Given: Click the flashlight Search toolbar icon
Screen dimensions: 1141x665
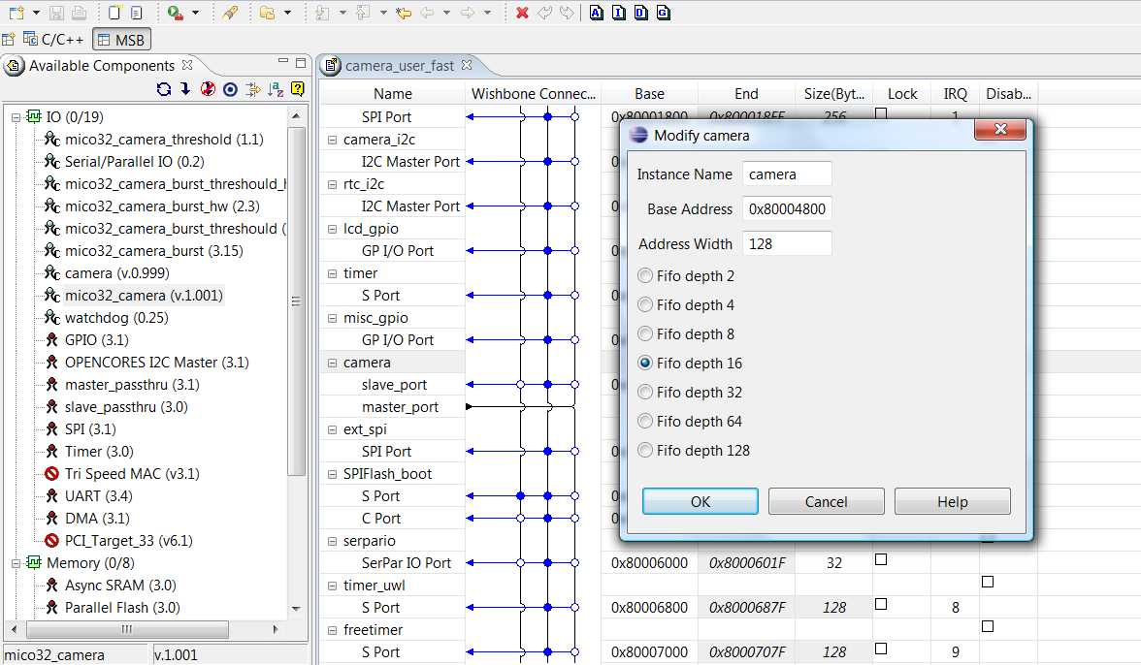Looking at the screenshot, I should (230, 13).
